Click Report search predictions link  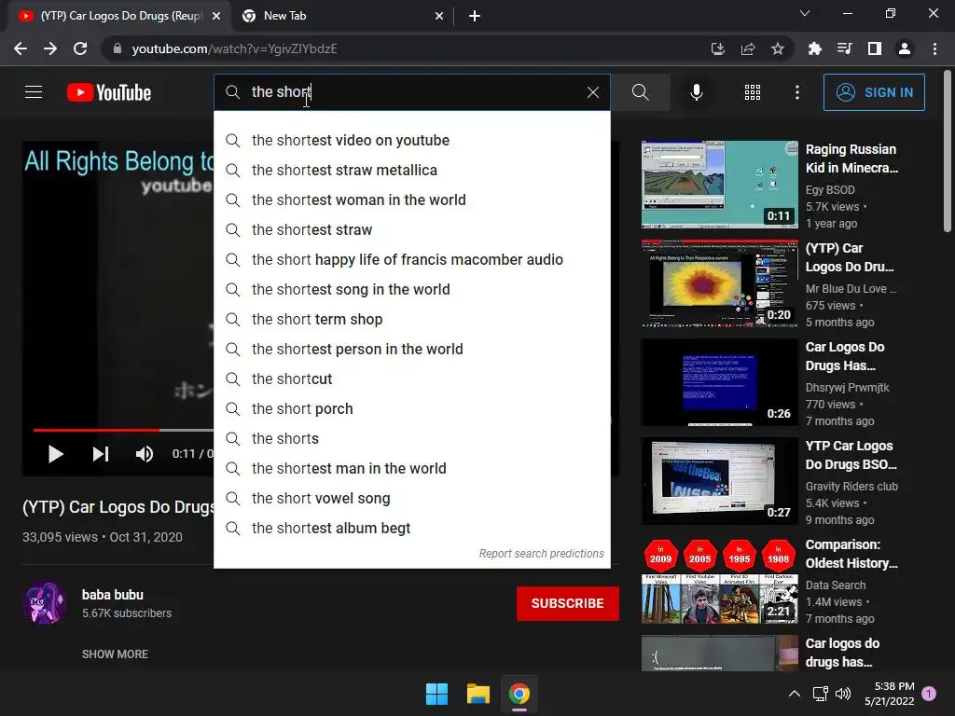coord(541,554)
